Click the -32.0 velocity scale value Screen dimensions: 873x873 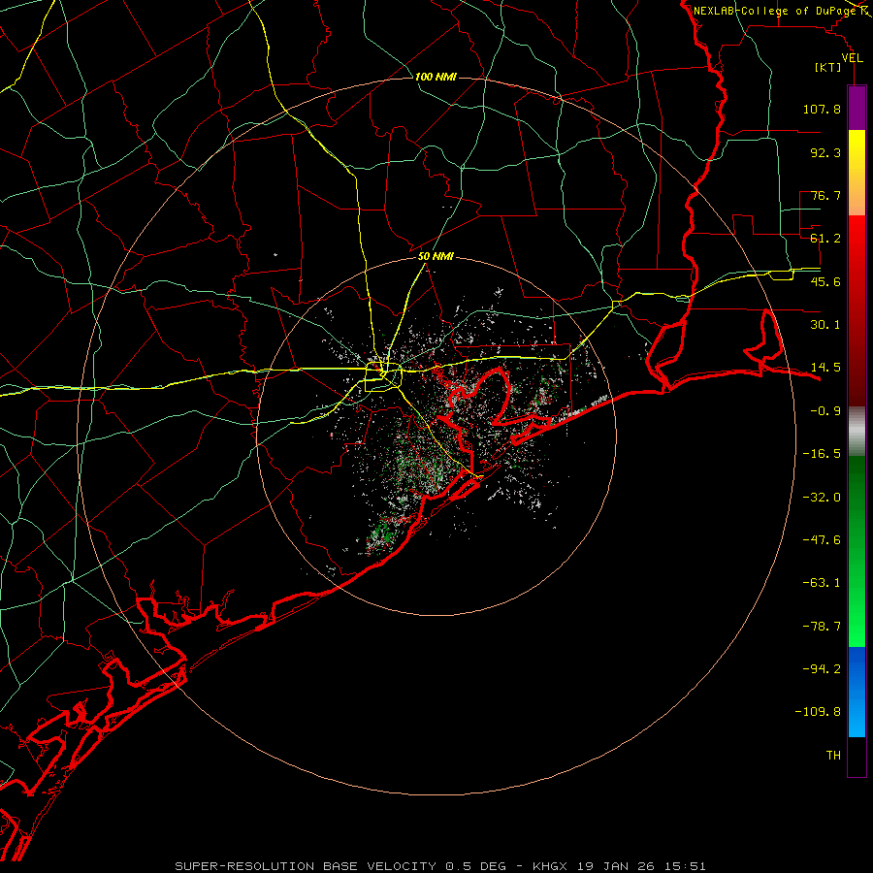click(x=822, y=498)
